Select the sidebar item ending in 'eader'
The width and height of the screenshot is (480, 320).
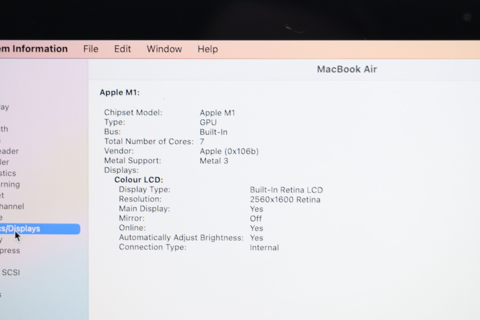9,151
